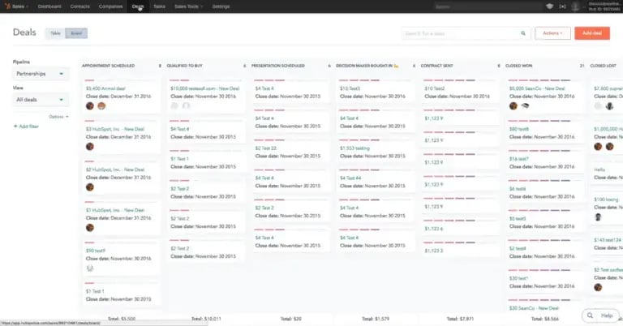Open the All deals view dropdown
The width and height of the screenshot is (623, 326).
(40, 100)
